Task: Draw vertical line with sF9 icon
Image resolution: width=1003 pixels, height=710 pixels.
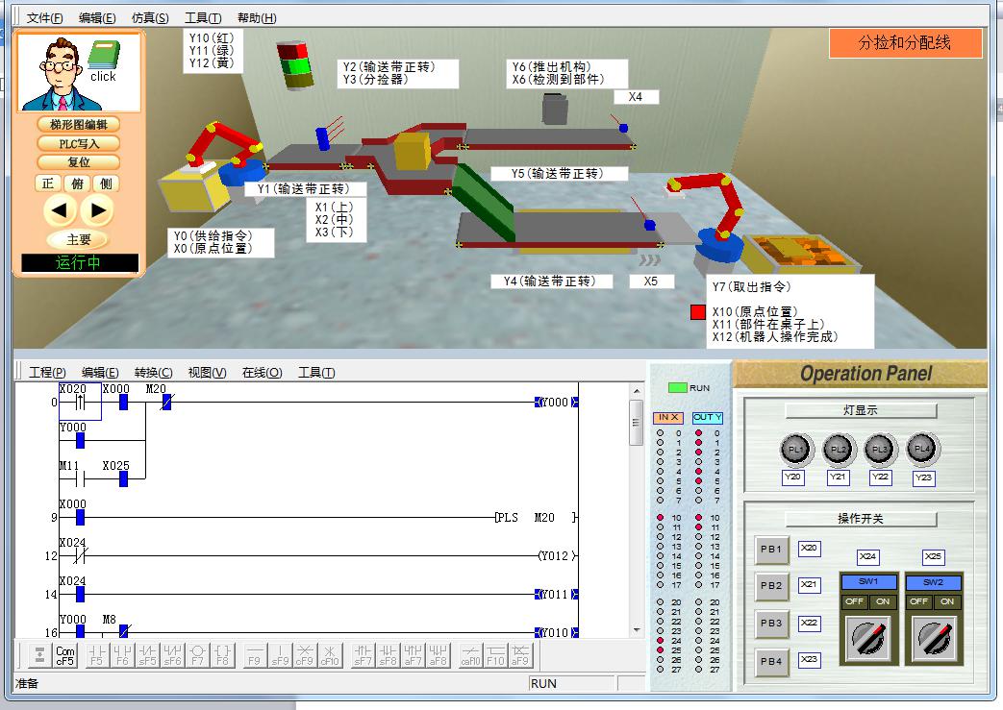Action: (280, 655)
